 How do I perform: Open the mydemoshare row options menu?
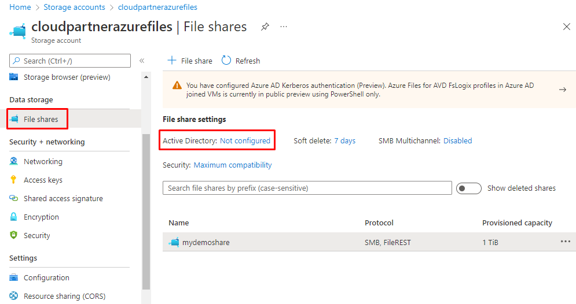point(565,242)
